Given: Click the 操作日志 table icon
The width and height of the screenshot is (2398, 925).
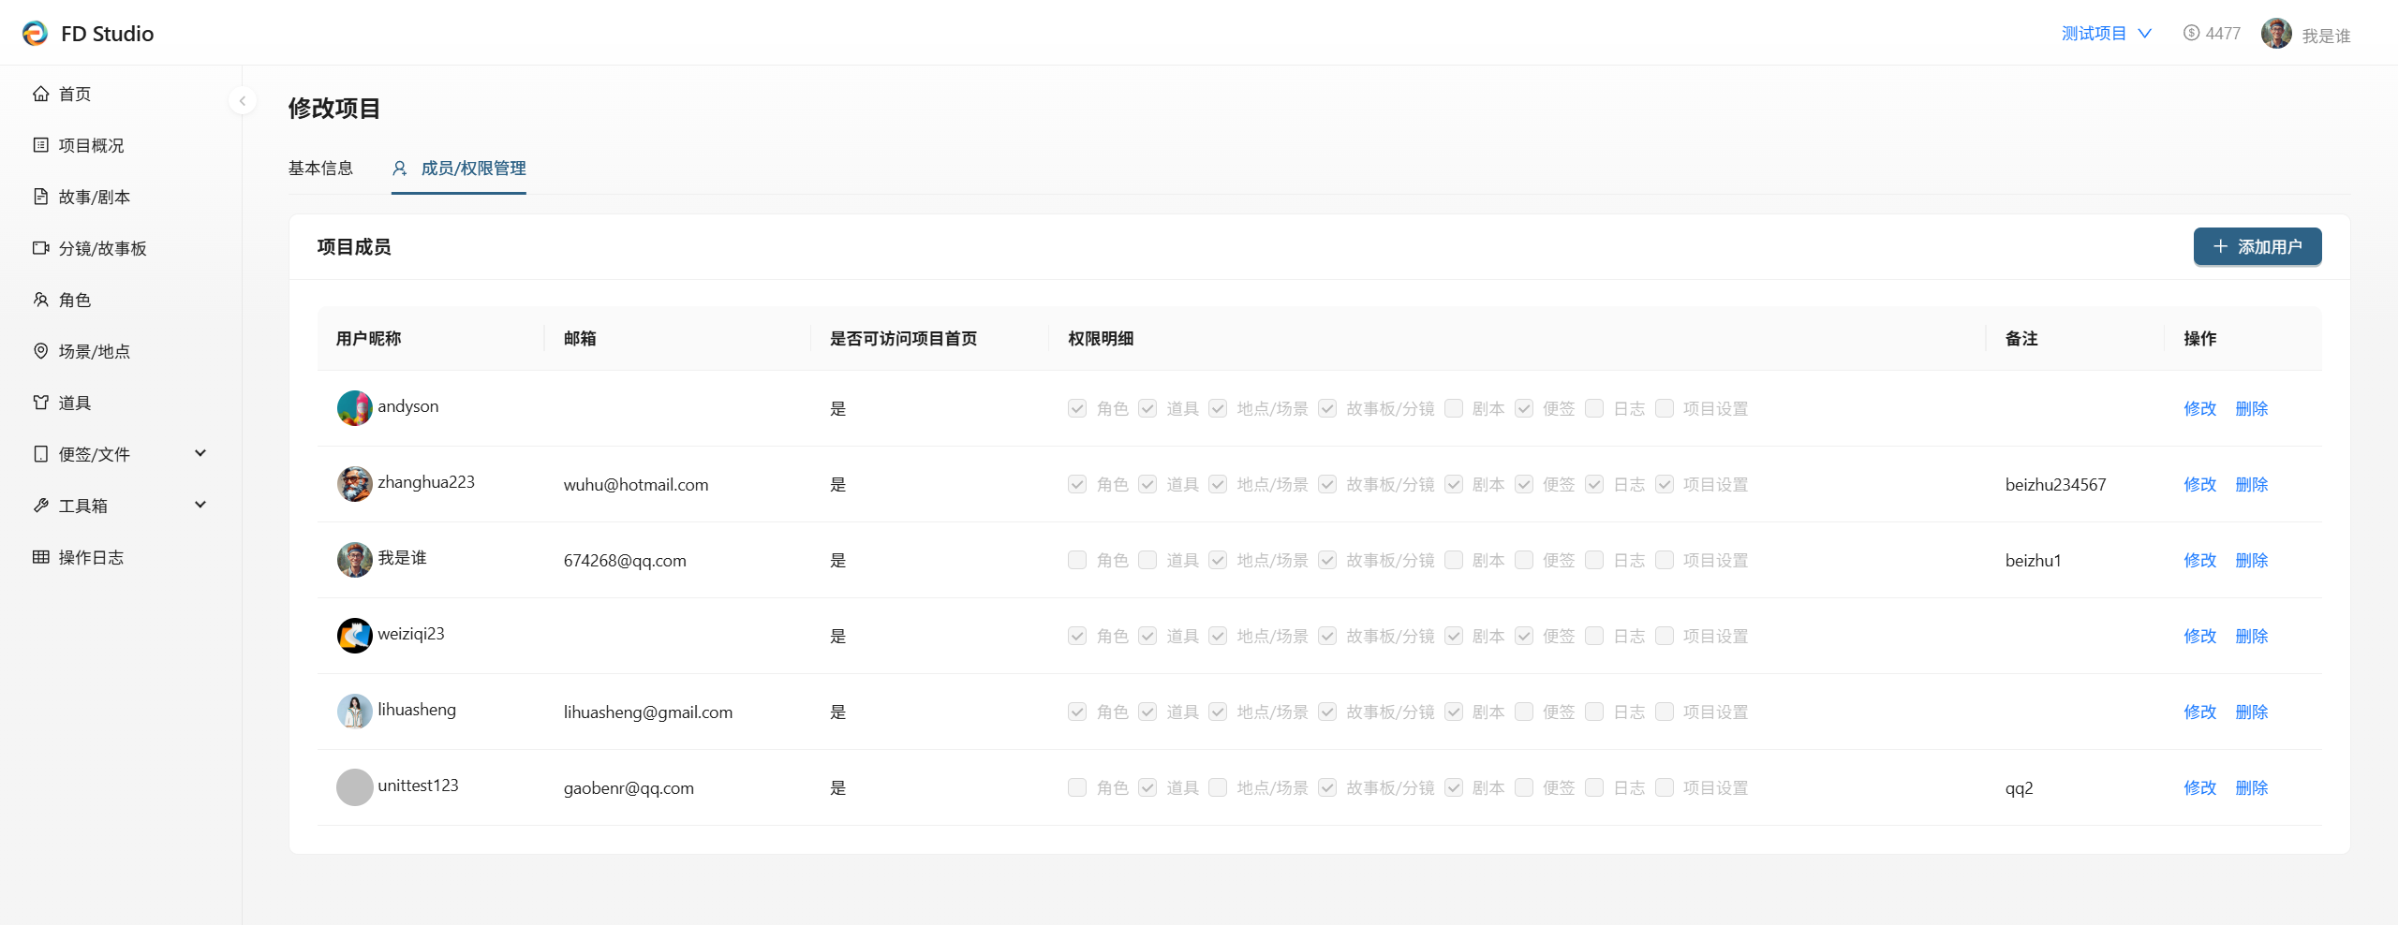Looking at the screenshot, I should (40, 557).
